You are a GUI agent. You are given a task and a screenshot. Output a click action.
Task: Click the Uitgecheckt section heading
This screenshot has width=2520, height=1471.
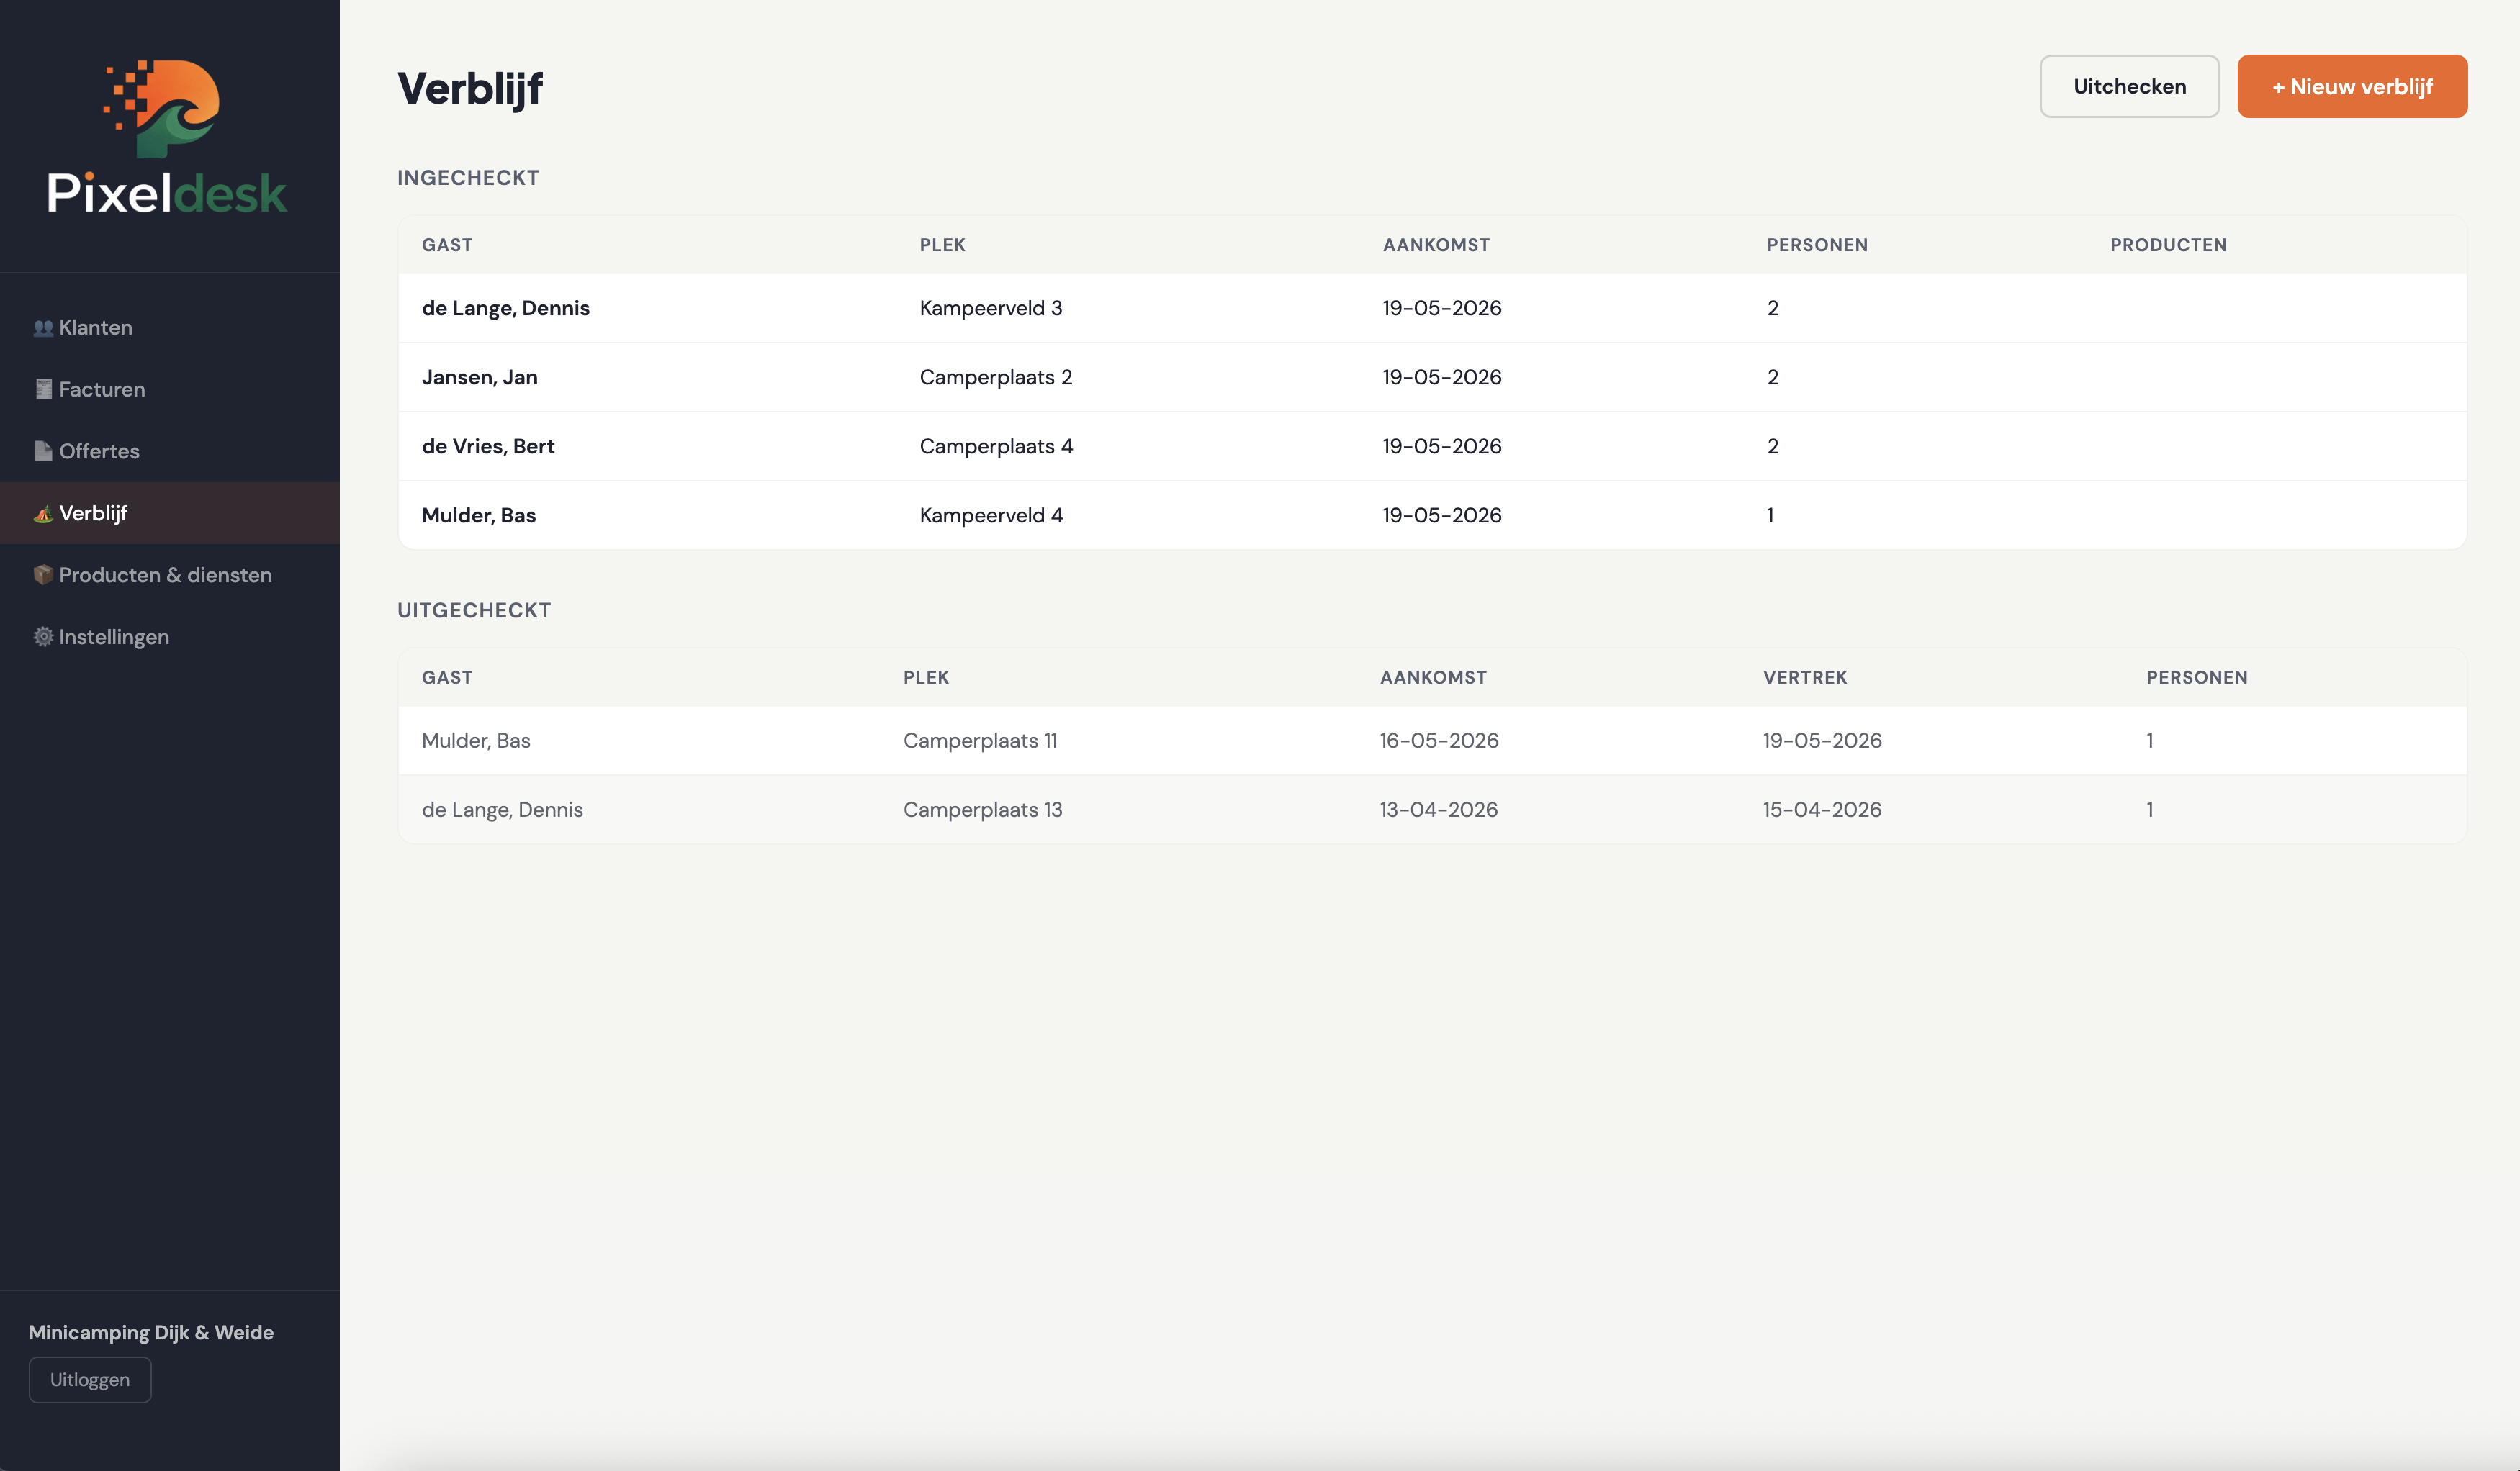(474, 610)
